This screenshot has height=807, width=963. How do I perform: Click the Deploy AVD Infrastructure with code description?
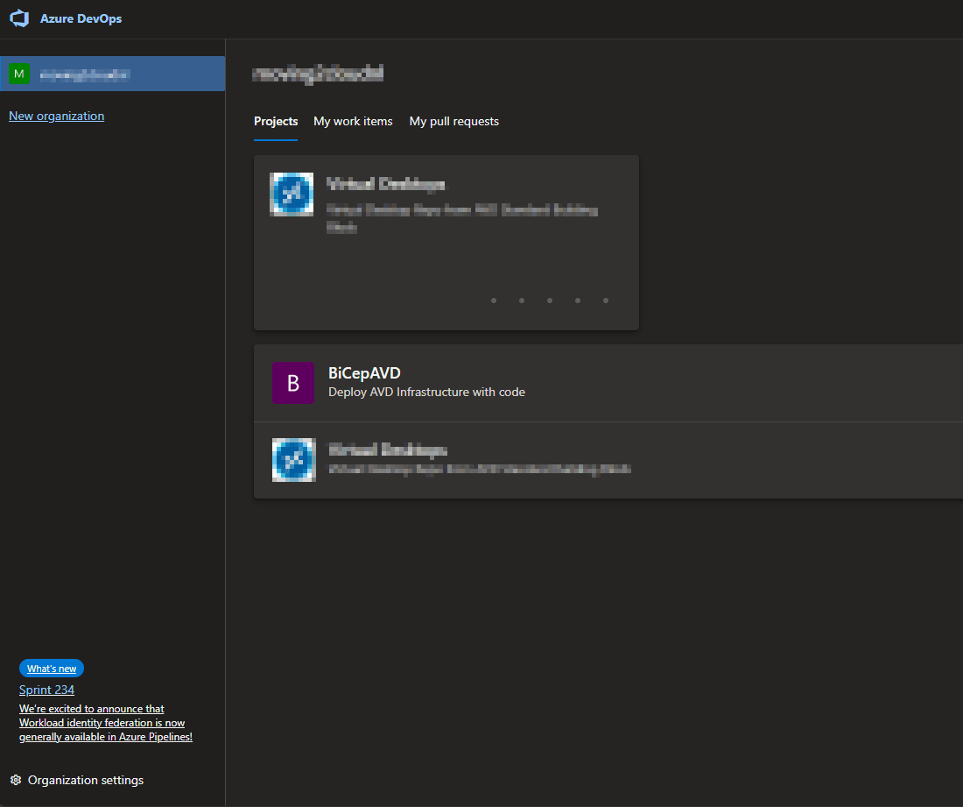click(x=426, y=392)
